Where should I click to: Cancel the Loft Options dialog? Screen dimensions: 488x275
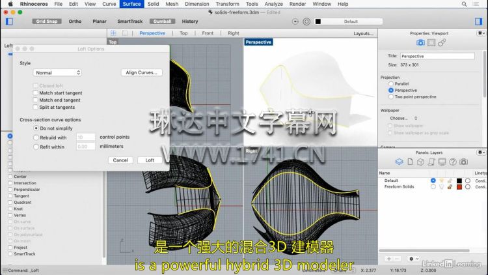[120, 160]
